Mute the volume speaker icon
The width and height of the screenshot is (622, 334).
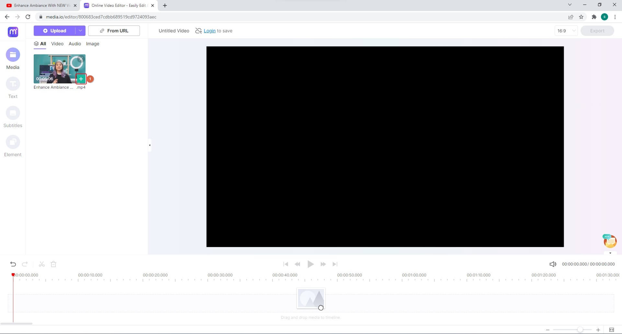coord(553,264)
